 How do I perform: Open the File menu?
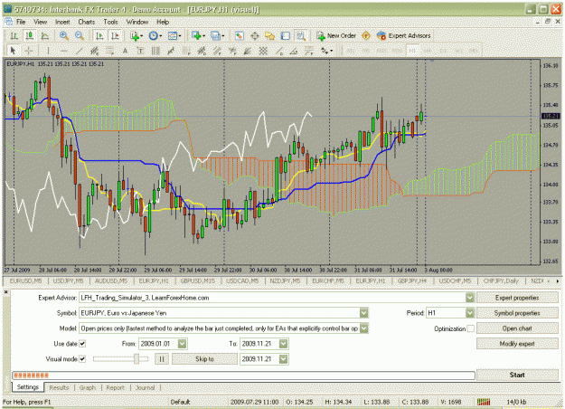coord(21,22)
